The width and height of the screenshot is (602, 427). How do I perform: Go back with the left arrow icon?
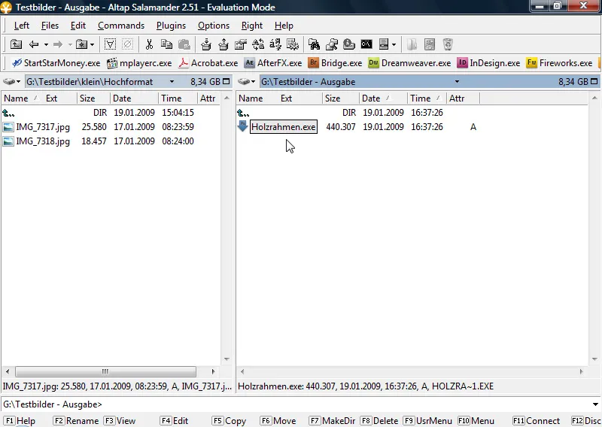coord(34,44)
